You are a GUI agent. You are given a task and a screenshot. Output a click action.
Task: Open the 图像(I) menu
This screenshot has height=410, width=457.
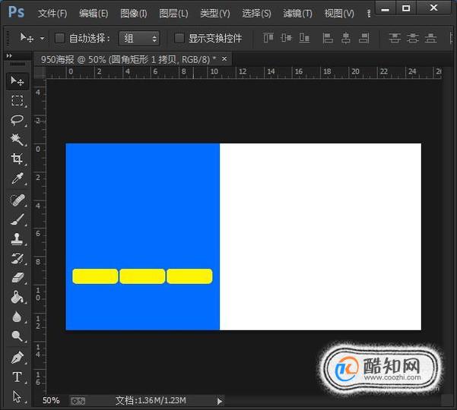coord(134,14)
